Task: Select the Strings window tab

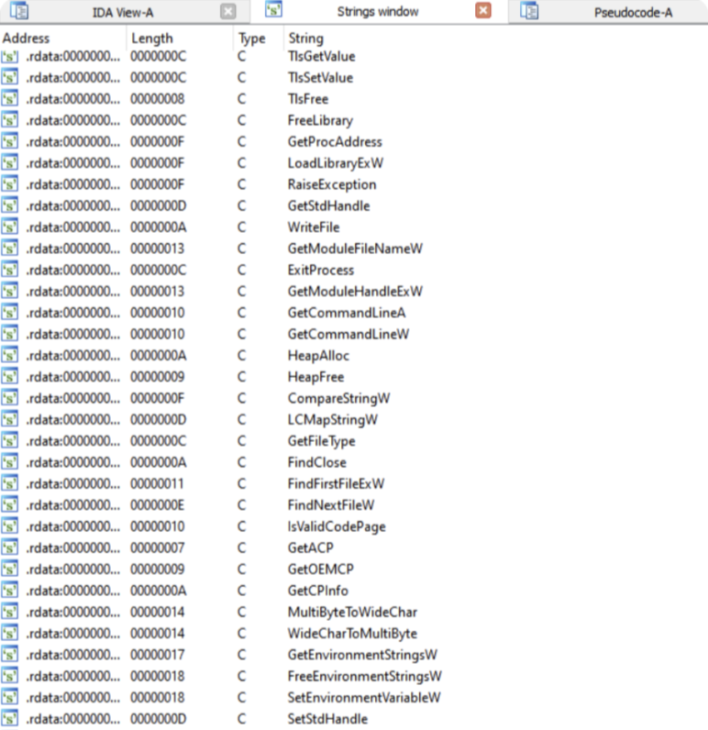Action: tap(378, 12)
